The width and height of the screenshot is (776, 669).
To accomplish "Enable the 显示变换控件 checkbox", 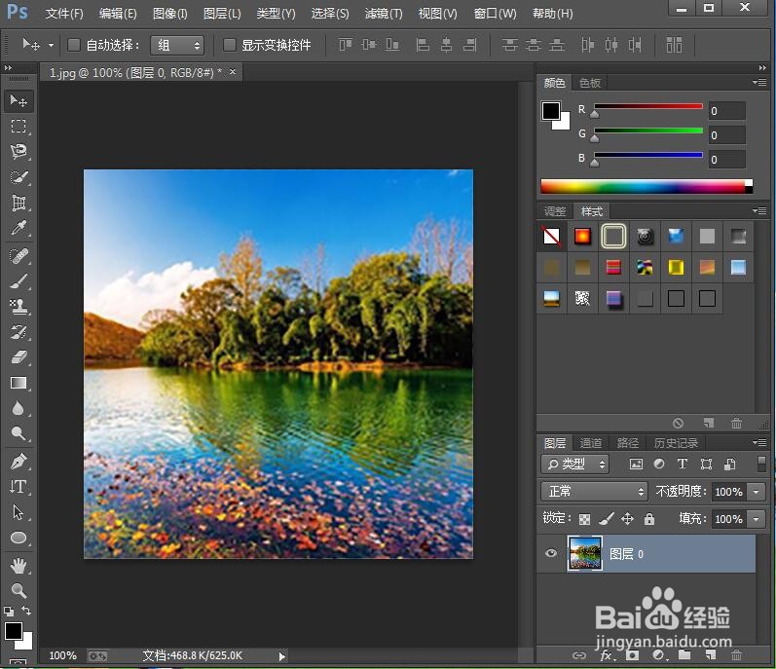I will pyautogui.click(x=229, y=45).
